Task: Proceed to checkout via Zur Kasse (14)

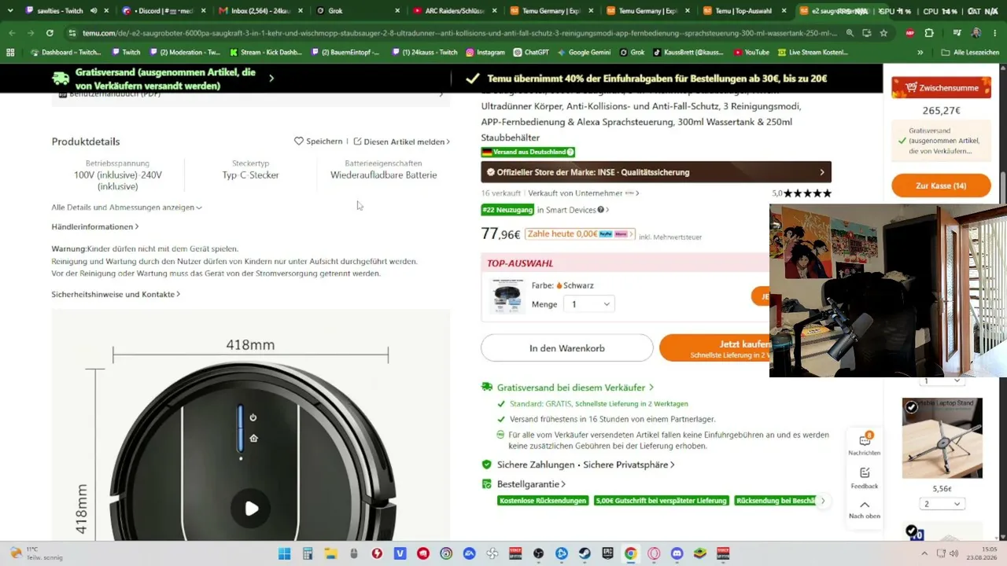Action: pyautogui.click(x=941, y=186)
